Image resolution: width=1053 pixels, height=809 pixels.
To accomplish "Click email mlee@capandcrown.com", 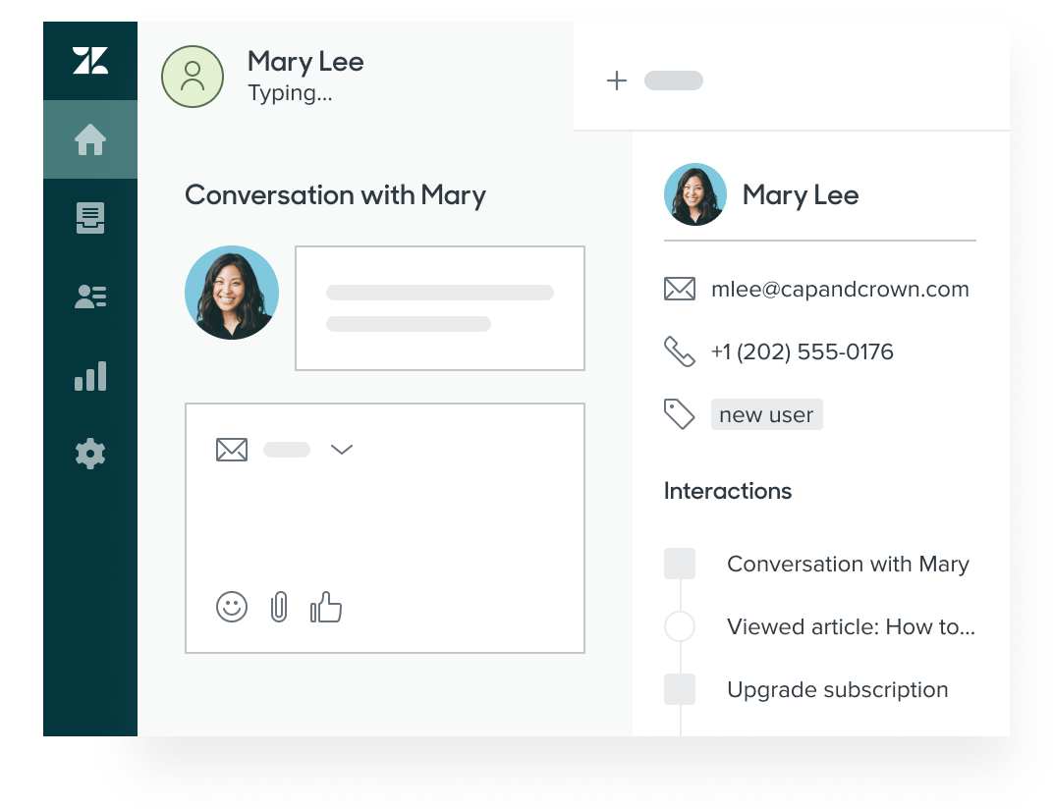I will tap(839, 289).
